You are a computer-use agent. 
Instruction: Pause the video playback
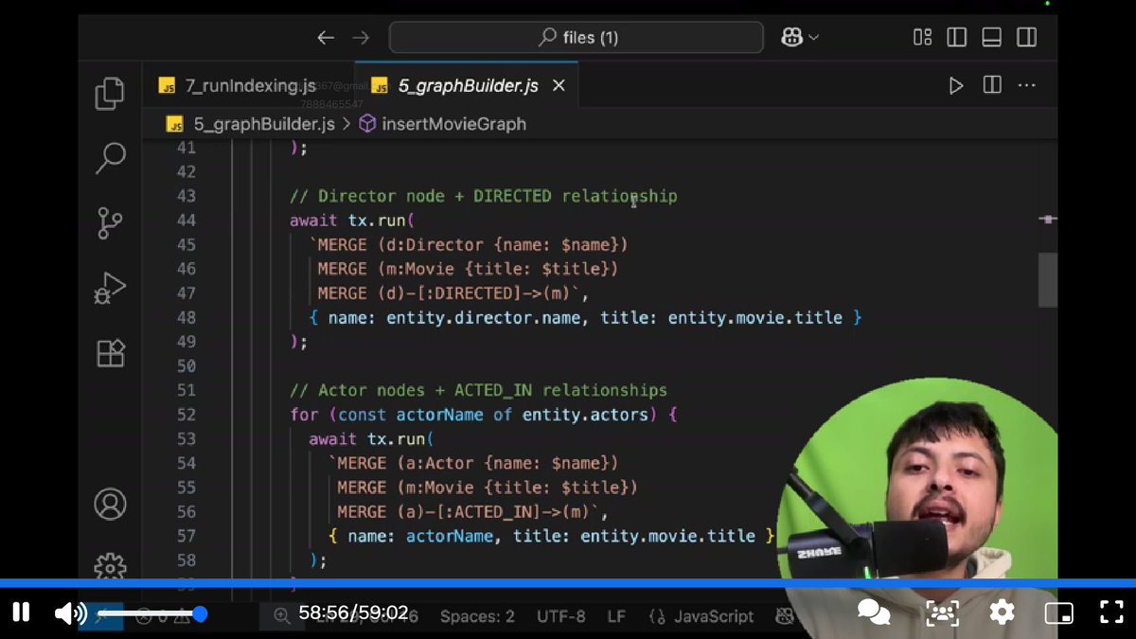point(21,612)
